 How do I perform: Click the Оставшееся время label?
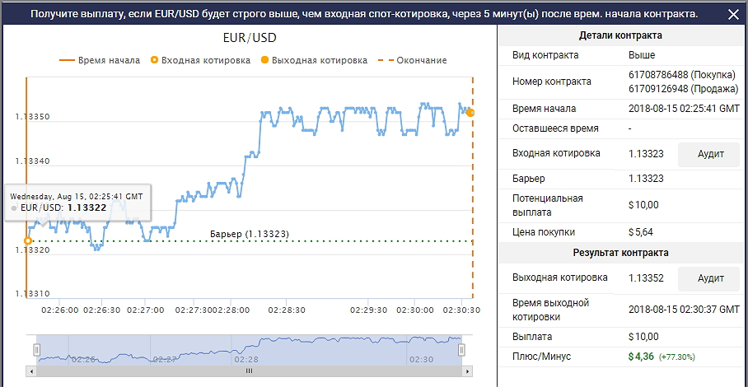[555, 128]
